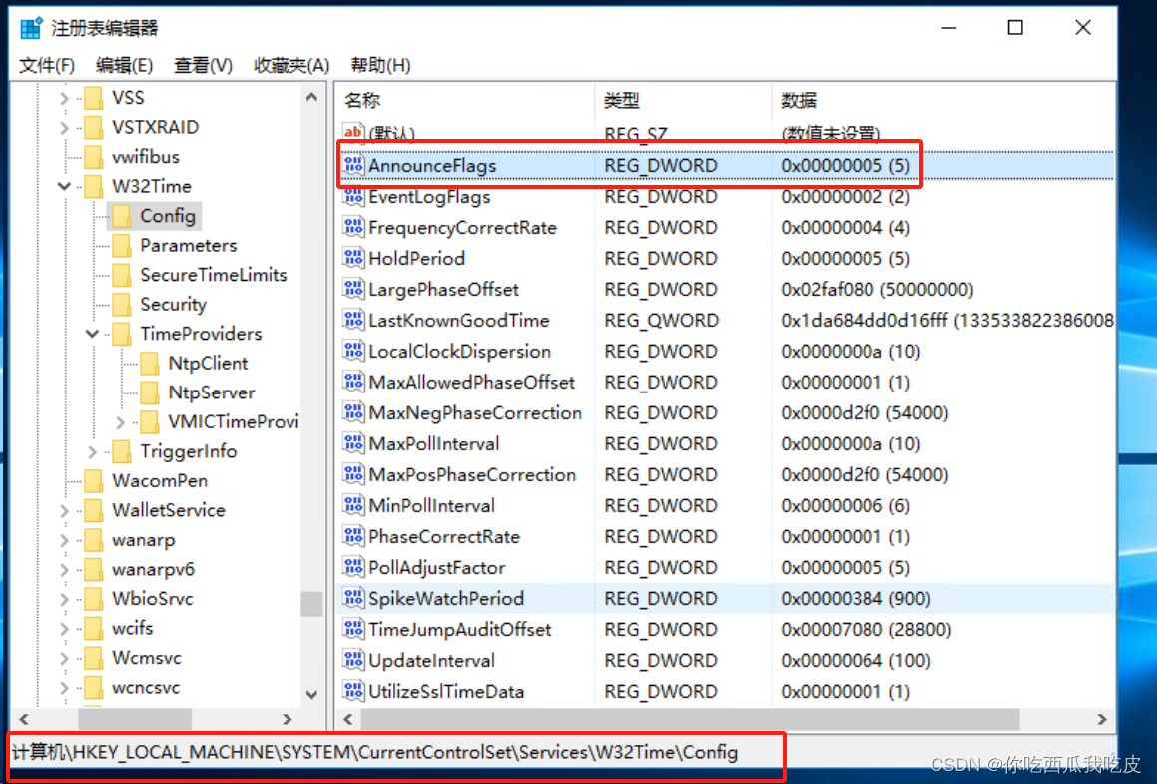The height and width of the screenshot is (784, 1157).
Task: Expand the TriggerInfo tree node
Action: (91, 451)
